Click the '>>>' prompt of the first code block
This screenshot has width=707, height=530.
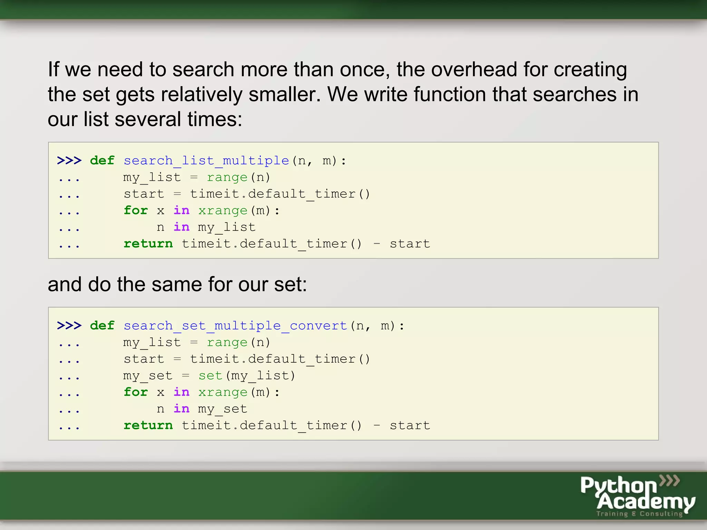tap(69, 160)
